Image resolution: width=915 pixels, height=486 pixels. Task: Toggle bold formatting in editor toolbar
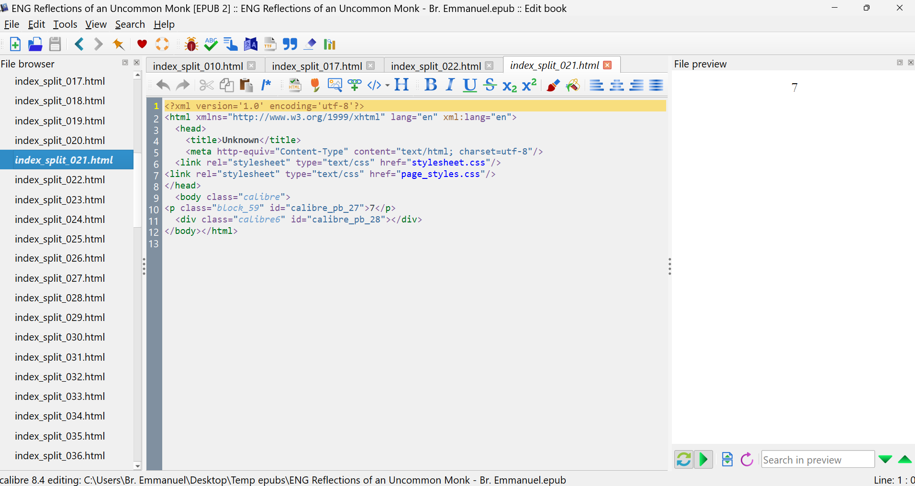coord(431,85)
